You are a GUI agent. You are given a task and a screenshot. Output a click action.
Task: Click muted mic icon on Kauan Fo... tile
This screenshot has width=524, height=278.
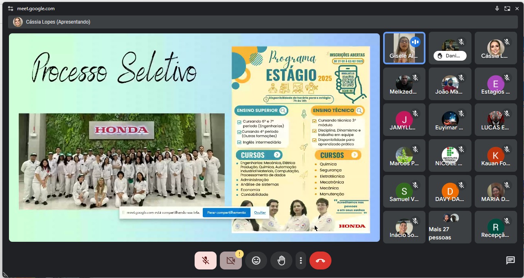pos(507,149)
